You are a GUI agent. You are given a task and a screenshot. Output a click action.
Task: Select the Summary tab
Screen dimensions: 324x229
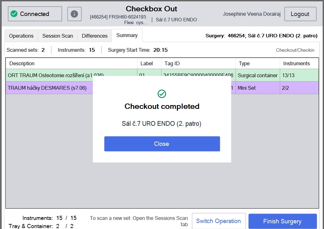127,35
